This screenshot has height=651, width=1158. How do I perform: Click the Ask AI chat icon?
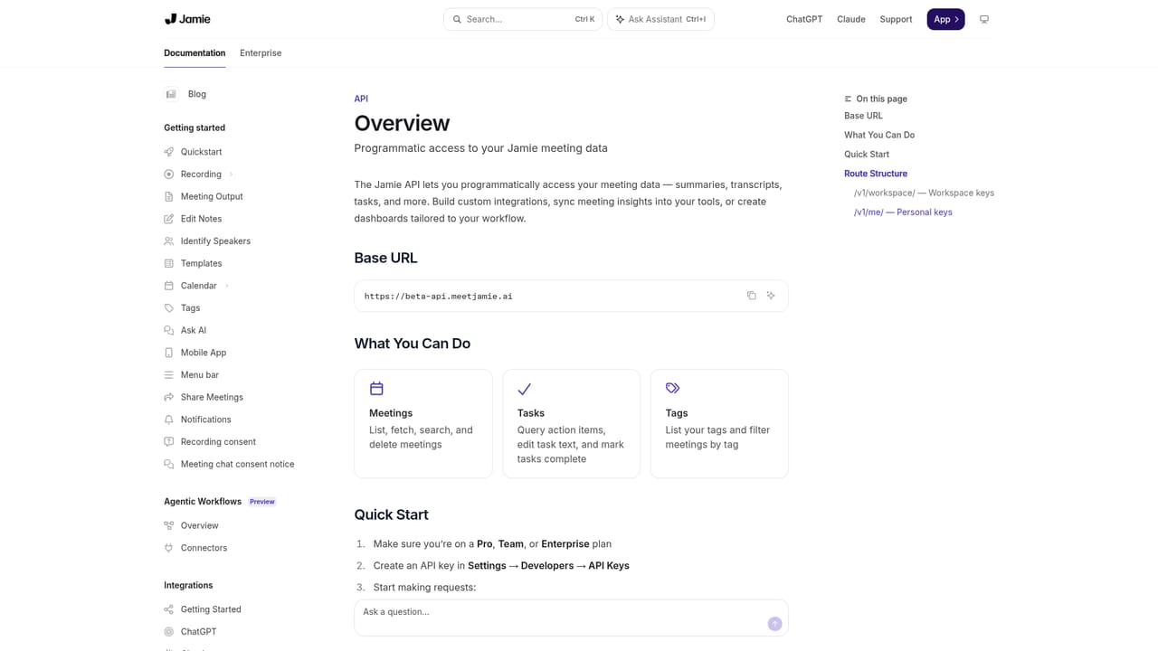(x=168, y=330)
